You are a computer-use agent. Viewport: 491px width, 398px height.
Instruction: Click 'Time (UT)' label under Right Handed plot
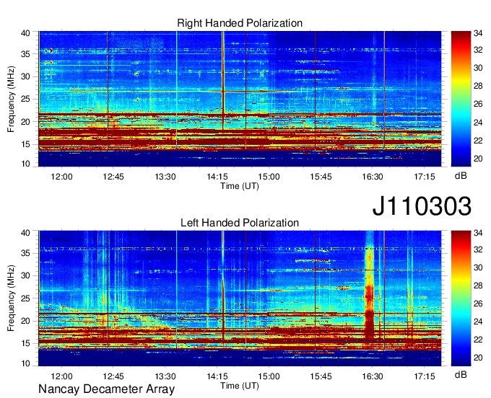pyautogui.click(x=240, y=186)
